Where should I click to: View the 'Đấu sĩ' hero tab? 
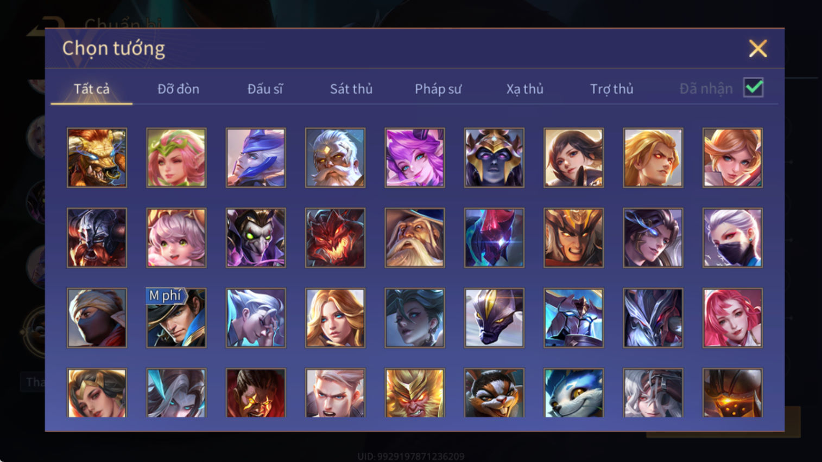coord(265,89)
